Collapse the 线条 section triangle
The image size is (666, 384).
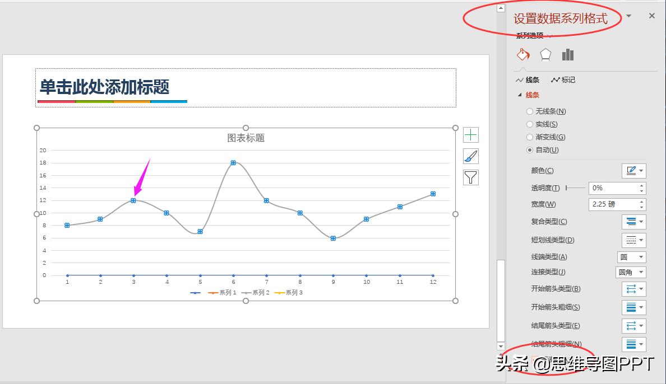[519, 95]
